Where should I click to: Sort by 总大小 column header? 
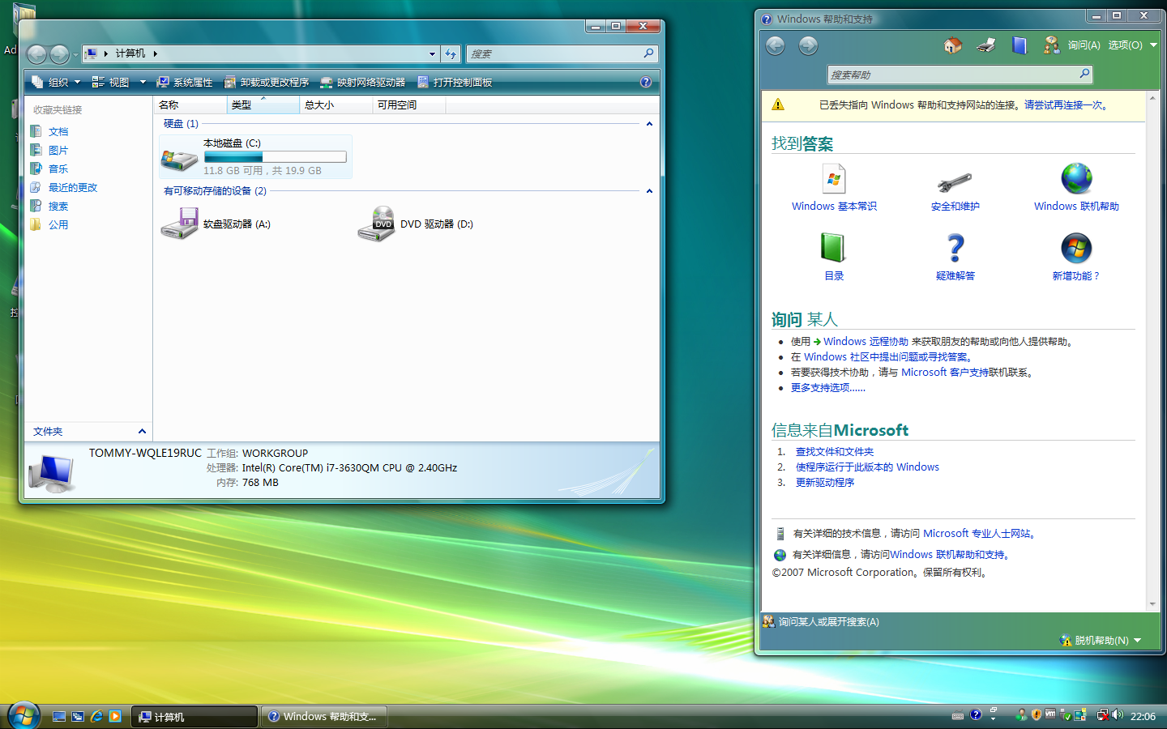coord(336,104)
